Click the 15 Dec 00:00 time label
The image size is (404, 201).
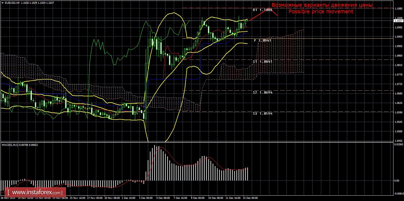[251, 198]
